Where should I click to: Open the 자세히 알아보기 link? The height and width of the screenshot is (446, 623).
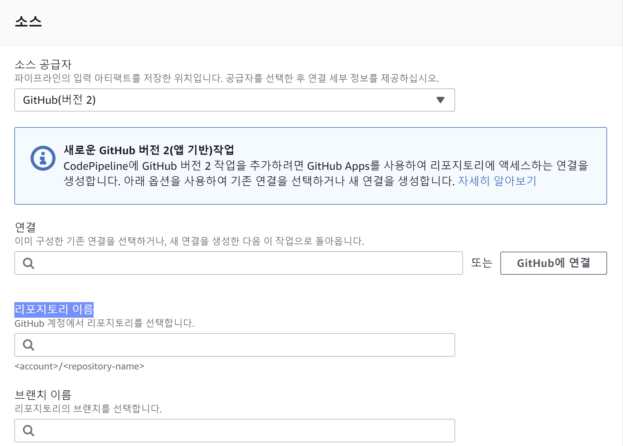[x=497, y=181]
